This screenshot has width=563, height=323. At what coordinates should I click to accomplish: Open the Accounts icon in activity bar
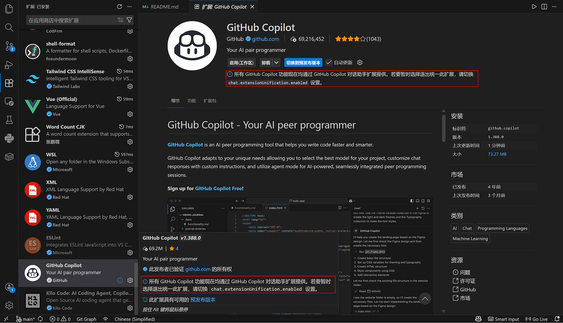point(9,287)
